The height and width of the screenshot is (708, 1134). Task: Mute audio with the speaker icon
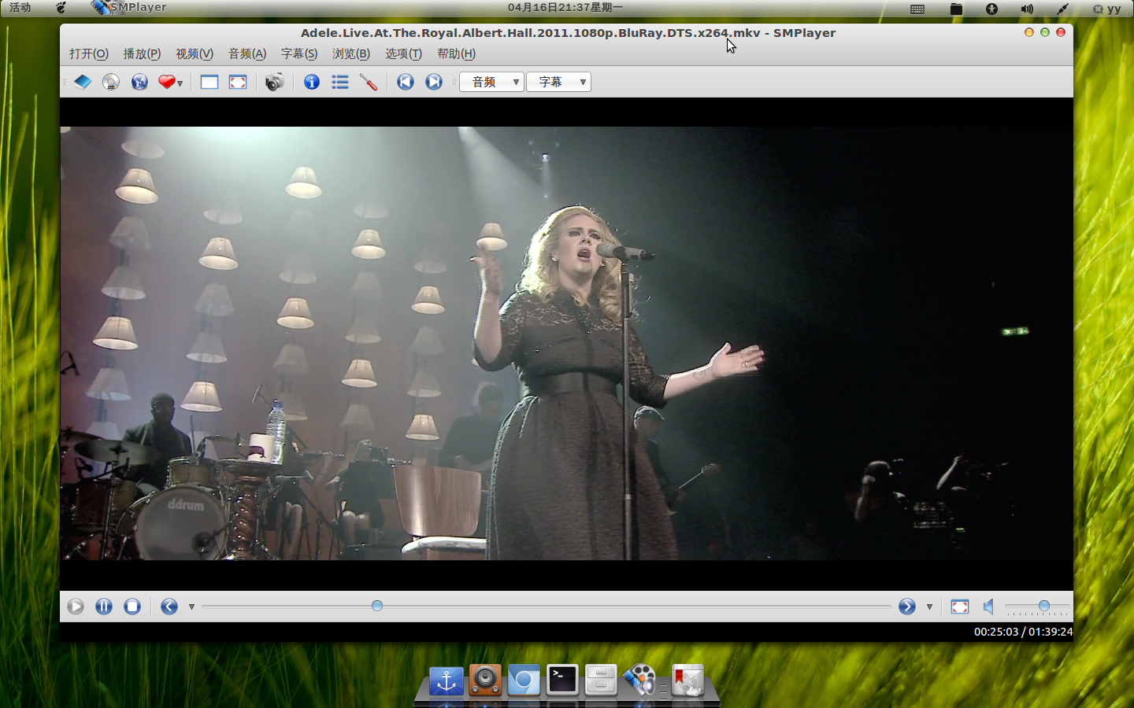988,607
